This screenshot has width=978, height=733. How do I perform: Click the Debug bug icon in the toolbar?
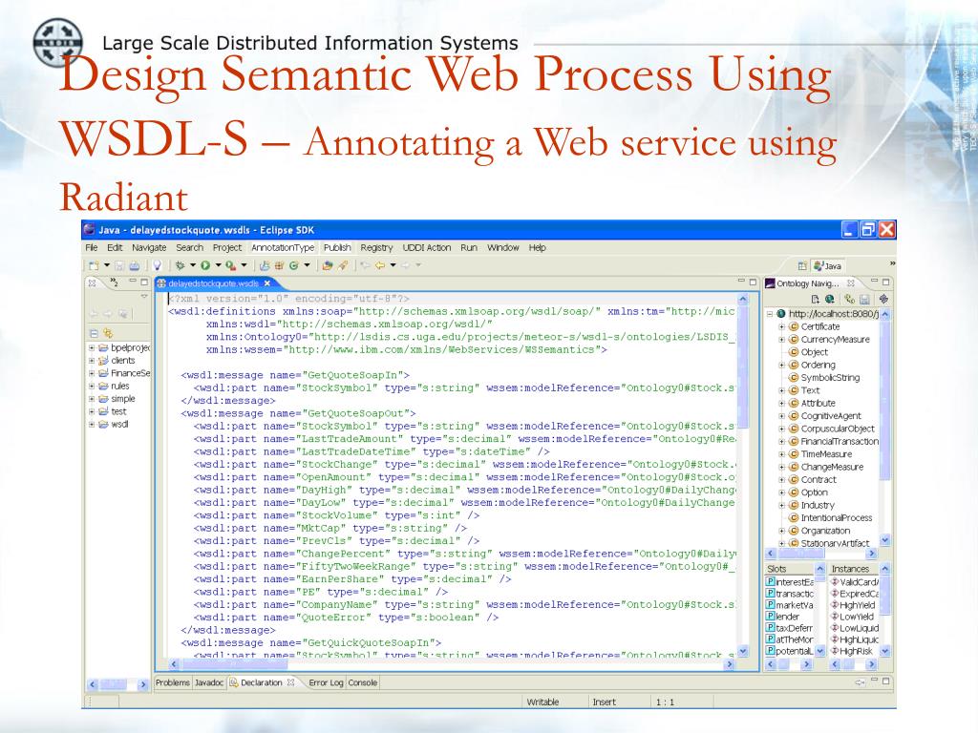(179, 265)
